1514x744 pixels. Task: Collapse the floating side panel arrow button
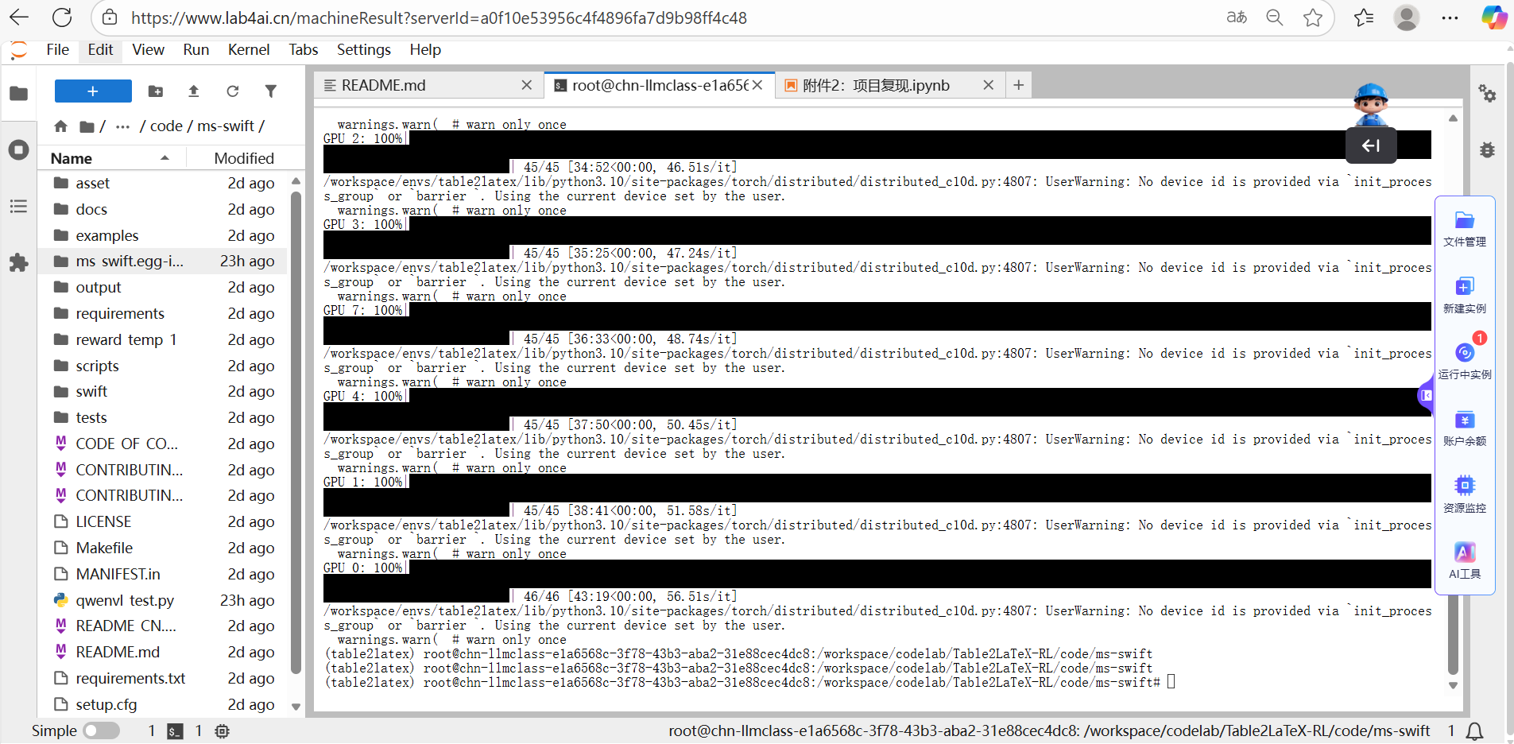pyautogui.click(x=1370, y=145)
